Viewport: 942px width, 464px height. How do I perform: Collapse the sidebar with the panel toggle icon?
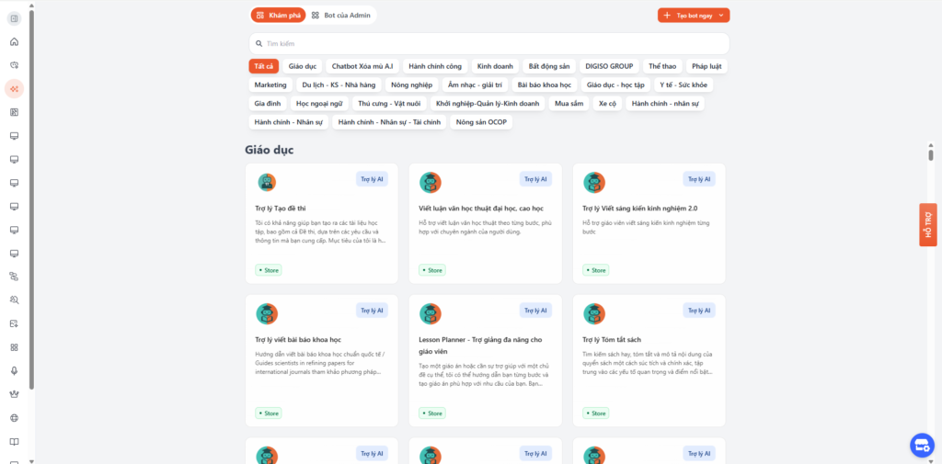tap(15, 18)
